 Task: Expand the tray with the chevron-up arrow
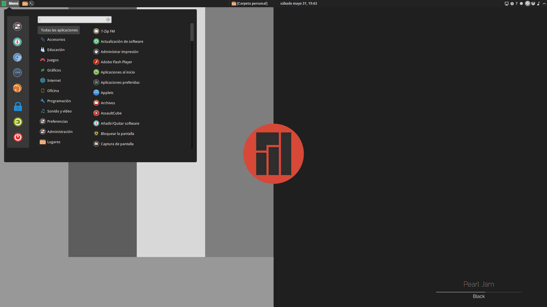(544, 4)
